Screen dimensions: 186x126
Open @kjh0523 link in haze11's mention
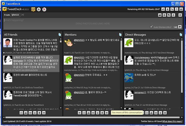(x=79, y=40)
